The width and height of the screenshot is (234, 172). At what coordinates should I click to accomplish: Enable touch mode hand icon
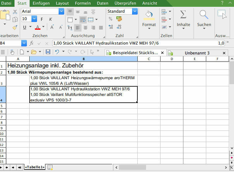pyautogui.click(x=12, y=52)
